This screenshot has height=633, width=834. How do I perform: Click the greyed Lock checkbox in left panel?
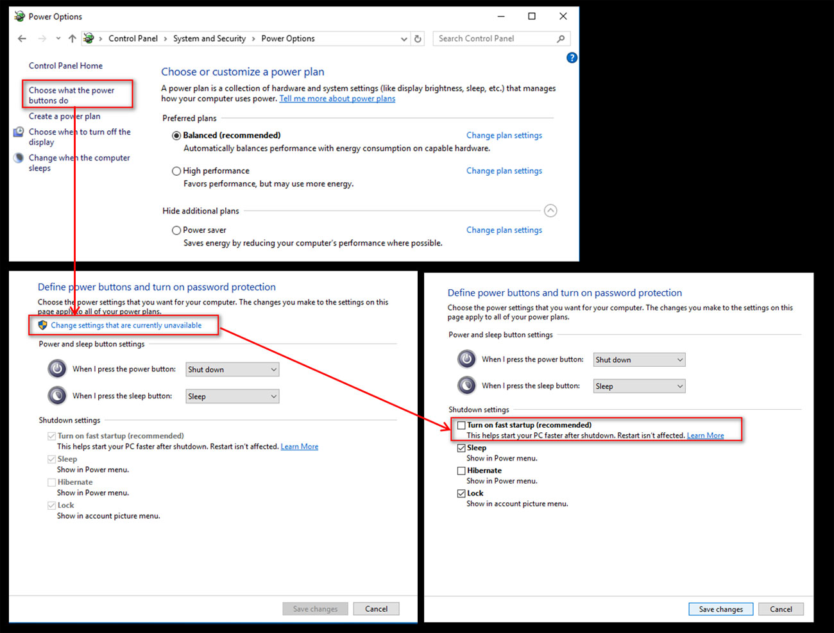coord(51,505)
